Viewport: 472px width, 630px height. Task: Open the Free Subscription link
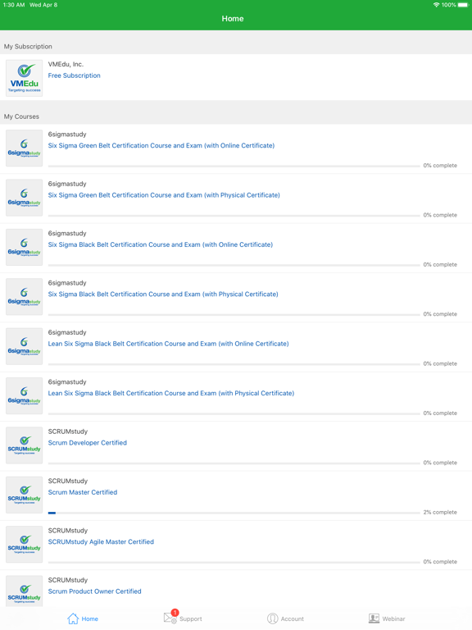tap(75, 75)
